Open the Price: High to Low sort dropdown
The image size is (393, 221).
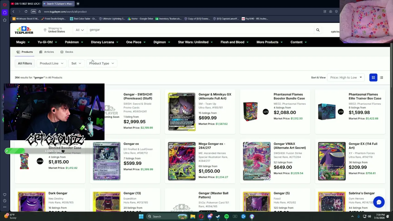(x=346, y=78)
